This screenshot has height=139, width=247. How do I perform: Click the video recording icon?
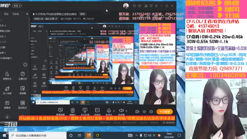(x=137, y=112)
